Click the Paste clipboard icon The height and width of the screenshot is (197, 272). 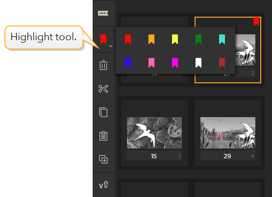tap(103, 136)
